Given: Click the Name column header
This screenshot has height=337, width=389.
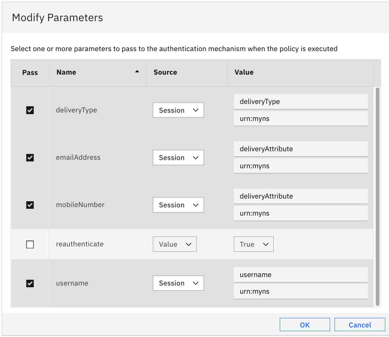Looking at the screenshot, I should coord(66,72).
